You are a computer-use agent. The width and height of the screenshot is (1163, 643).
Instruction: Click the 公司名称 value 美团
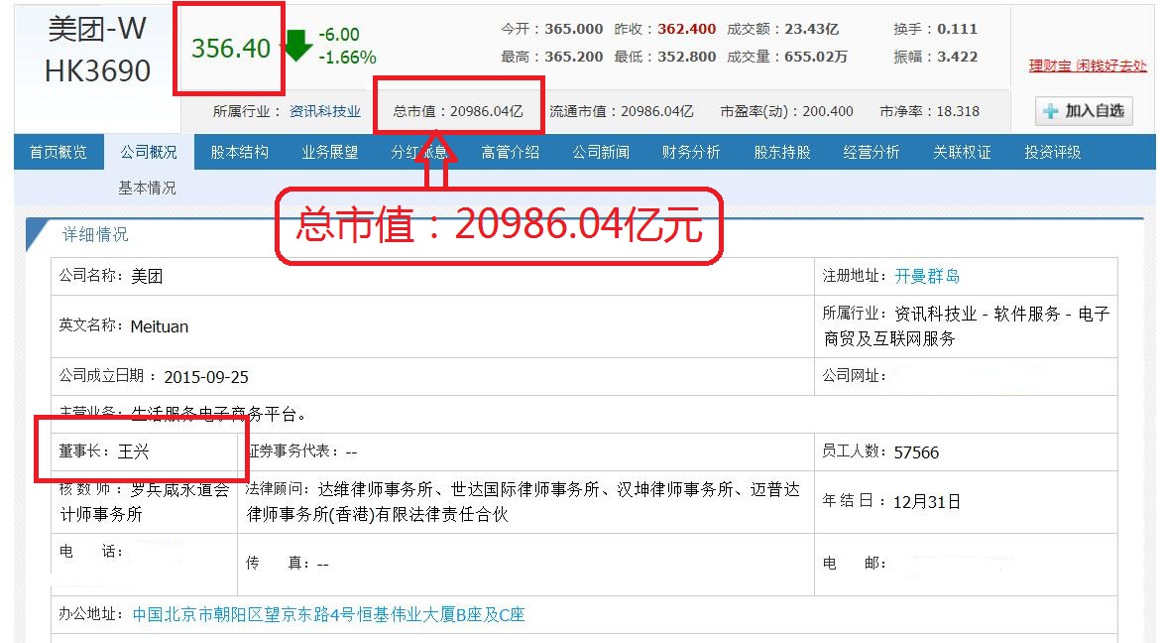(147, 276)
